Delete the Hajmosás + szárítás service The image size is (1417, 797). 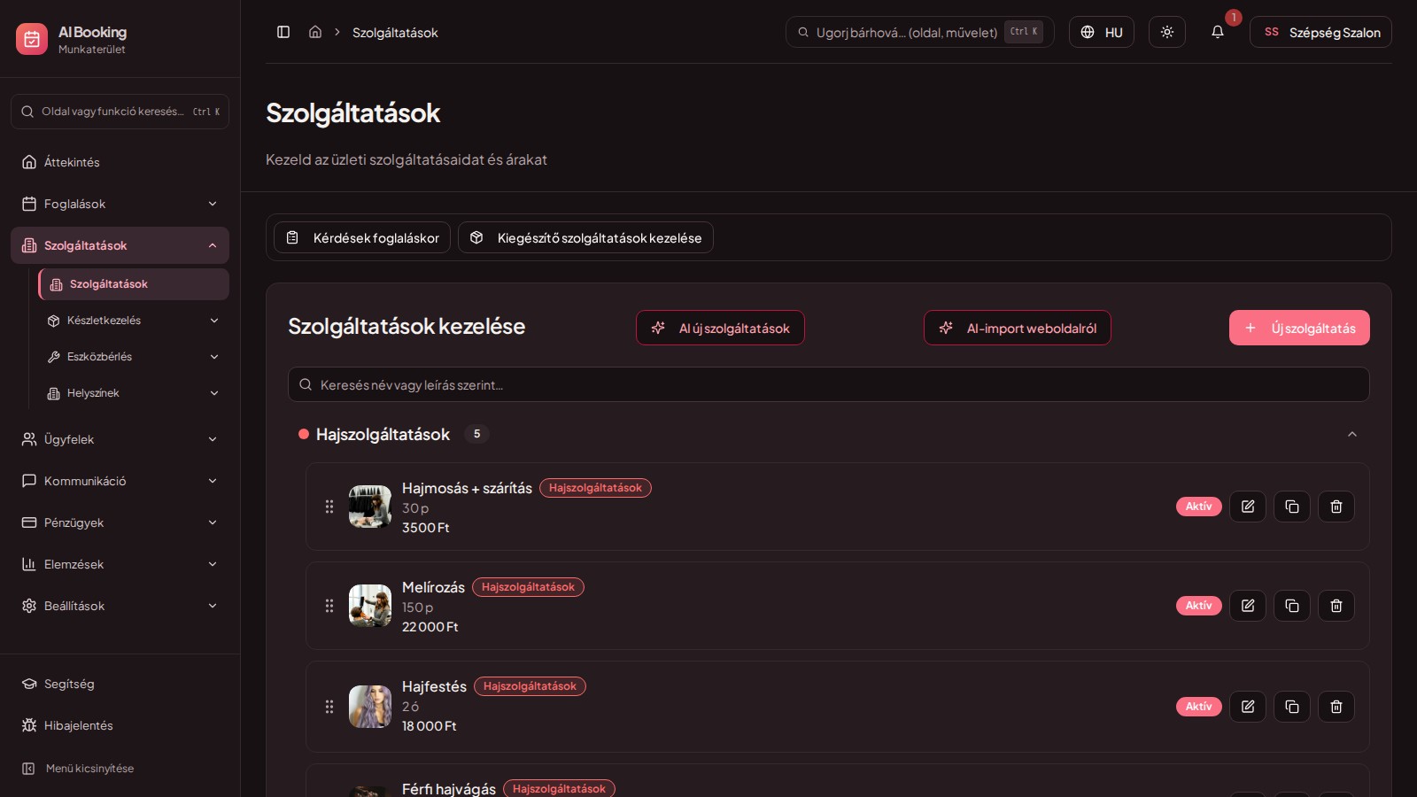(1336, 507)
